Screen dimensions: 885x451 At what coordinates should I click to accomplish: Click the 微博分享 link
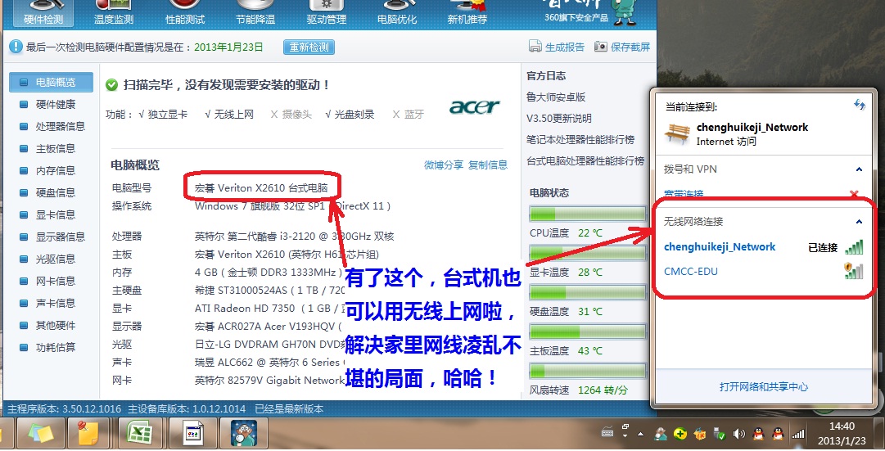[x=444, y=165]
